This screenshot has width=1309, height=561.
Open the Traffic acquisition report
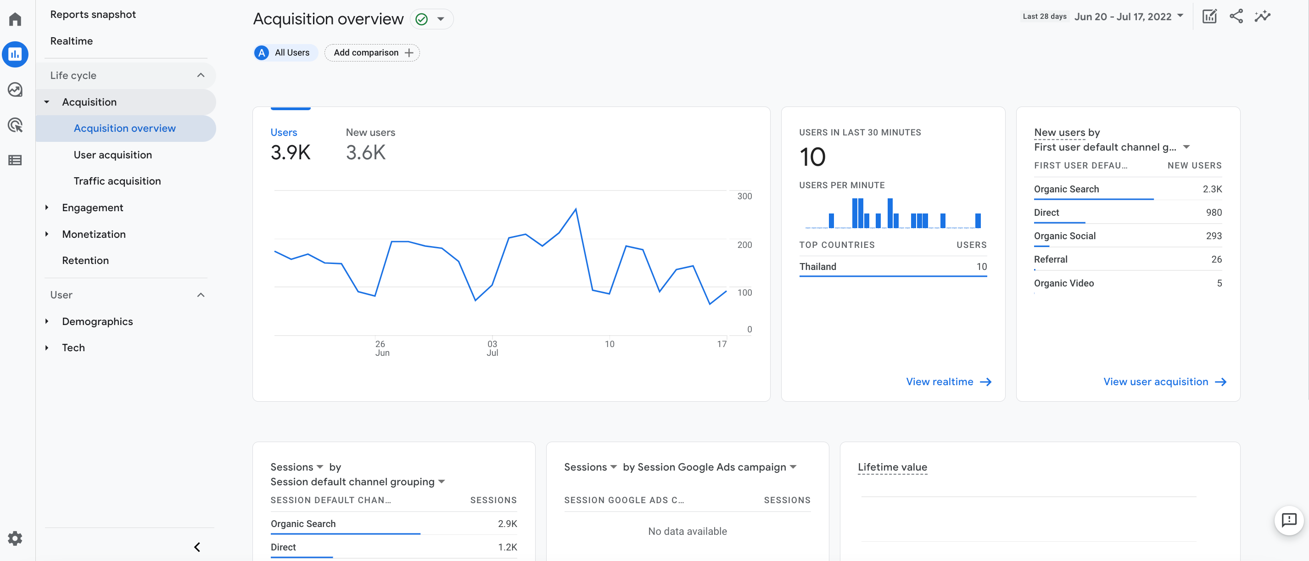[x=117, y=180]
